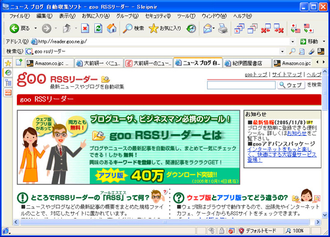Open the Back button history dropdown arrow
This screenshot has width=330, height=237.
[x=35, y=28]
